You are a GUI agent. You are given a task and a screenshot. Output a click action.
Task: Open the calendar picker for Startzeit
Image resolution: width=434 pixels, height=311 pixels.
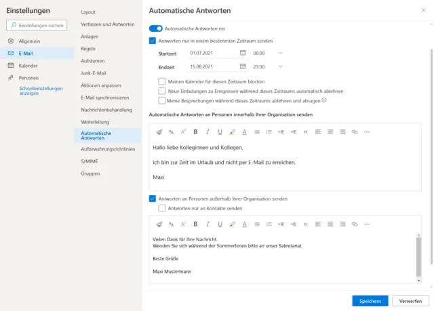pyautogui.click(x=243, y=53)
